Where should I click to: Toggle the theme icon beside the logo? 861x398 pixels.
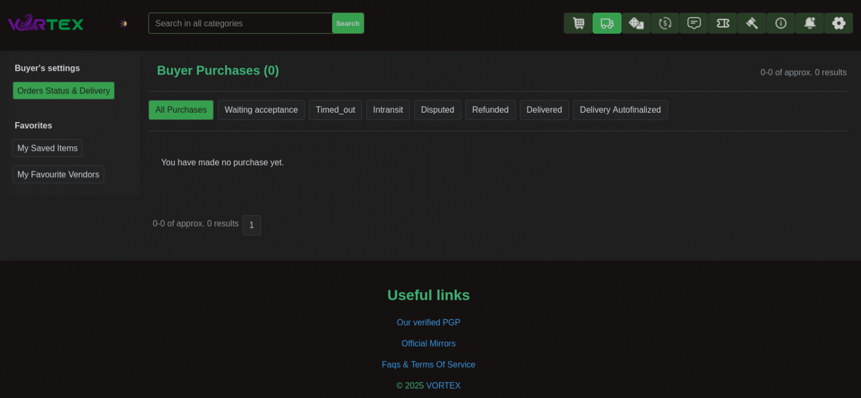[x=123, y=24]
